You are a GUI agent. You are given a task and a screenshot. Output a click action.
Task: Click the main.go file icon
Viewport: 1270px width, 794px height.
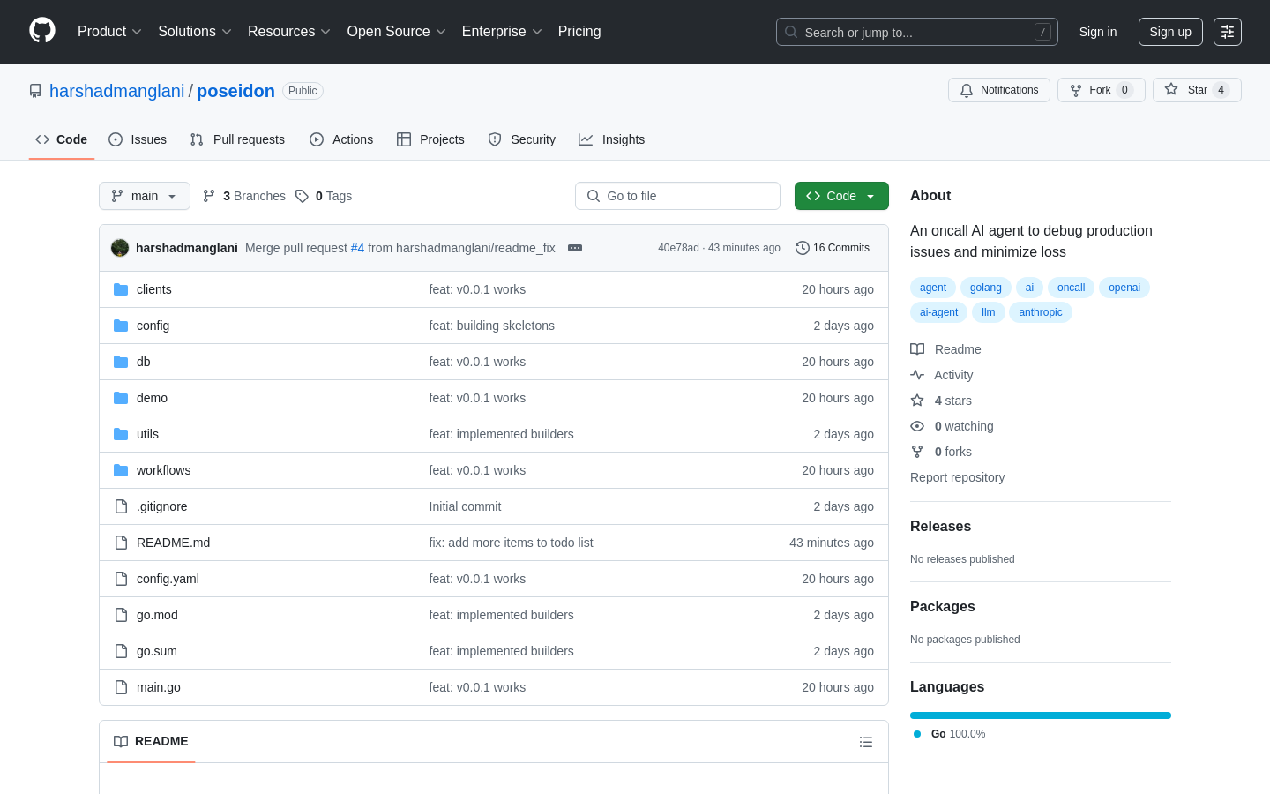(x=121, y=687)
